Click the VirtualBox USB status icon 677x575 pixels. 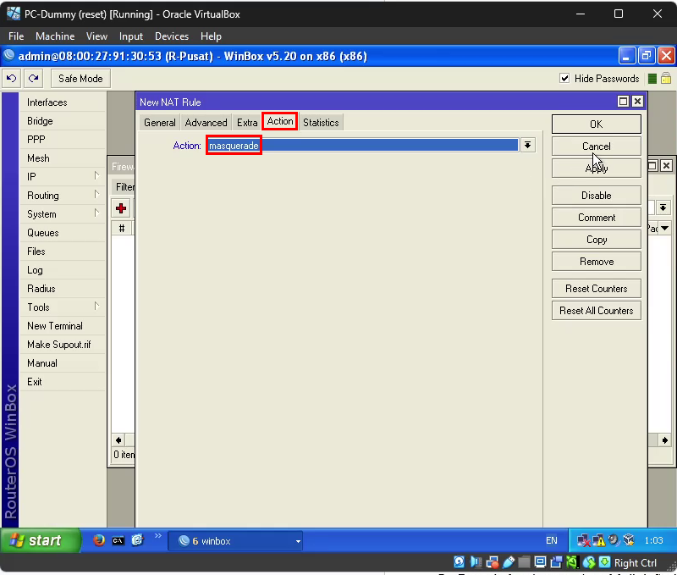[509, 562]
